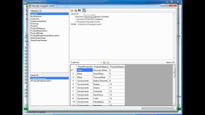This screenshot has height=115, width=205.
Task: Select the vGetAllCategories view
Action: [49, 78]
